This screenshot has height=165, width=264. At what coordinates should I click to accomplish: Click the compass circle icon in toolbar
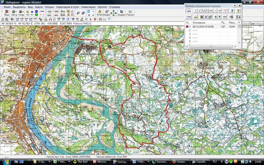click(86, 19)
